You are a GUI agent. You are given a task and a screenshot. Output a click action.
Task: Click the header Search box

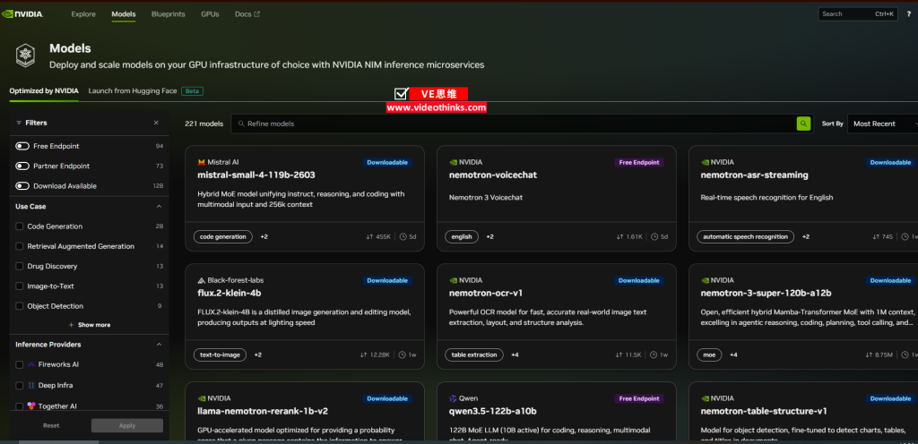[x=858, y=14]
